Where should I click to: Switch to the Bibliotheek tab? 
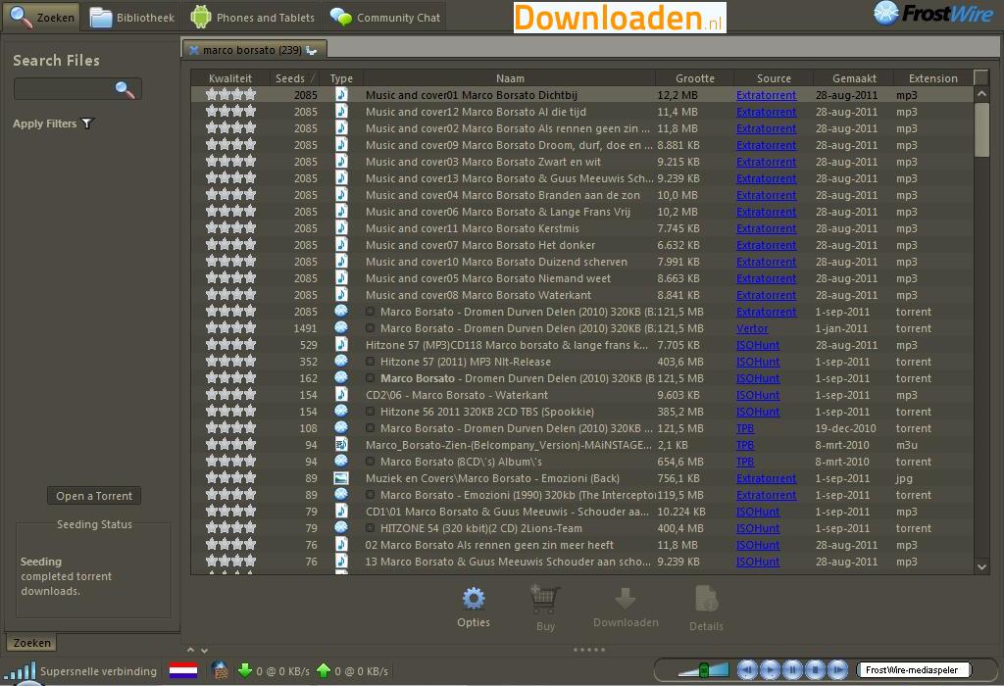pos(132,18)
